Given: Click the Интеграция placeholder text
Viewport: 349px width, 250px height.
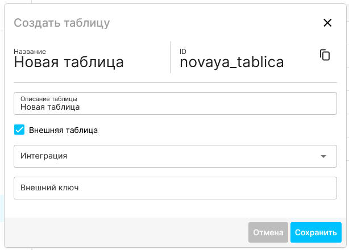Looking at the screenshot, I should [44, 156].
